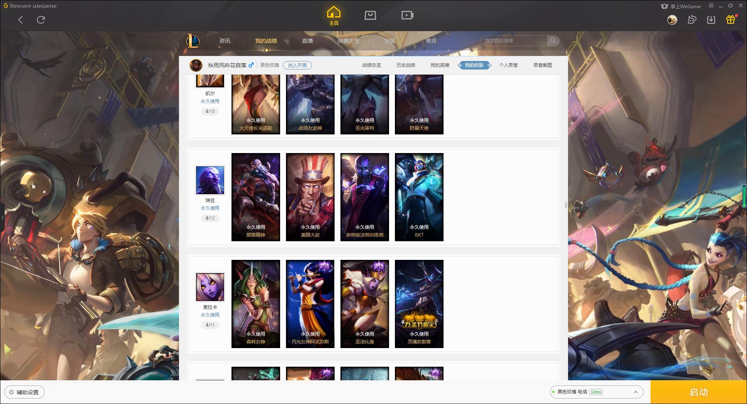Open 我的皮肤 sub-tab
Viewport: 747px width, 404px height.
click(x=474, y=65)
